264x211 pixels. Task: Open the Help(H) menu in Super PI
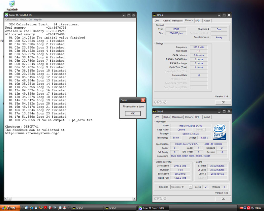click(x=38, y=19)
